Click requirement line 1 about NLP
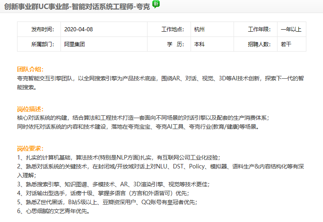 [119, 157]
